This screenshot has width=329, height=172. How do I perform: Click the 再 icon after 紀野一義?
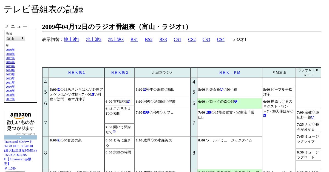313,117
